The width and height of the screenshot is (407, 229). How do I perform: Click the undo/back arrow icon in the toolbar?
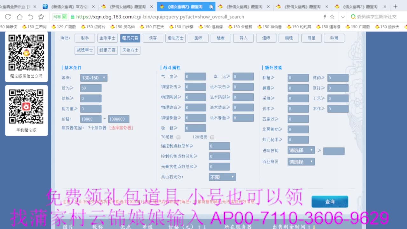pyautogui.click(x=31, y=17)
